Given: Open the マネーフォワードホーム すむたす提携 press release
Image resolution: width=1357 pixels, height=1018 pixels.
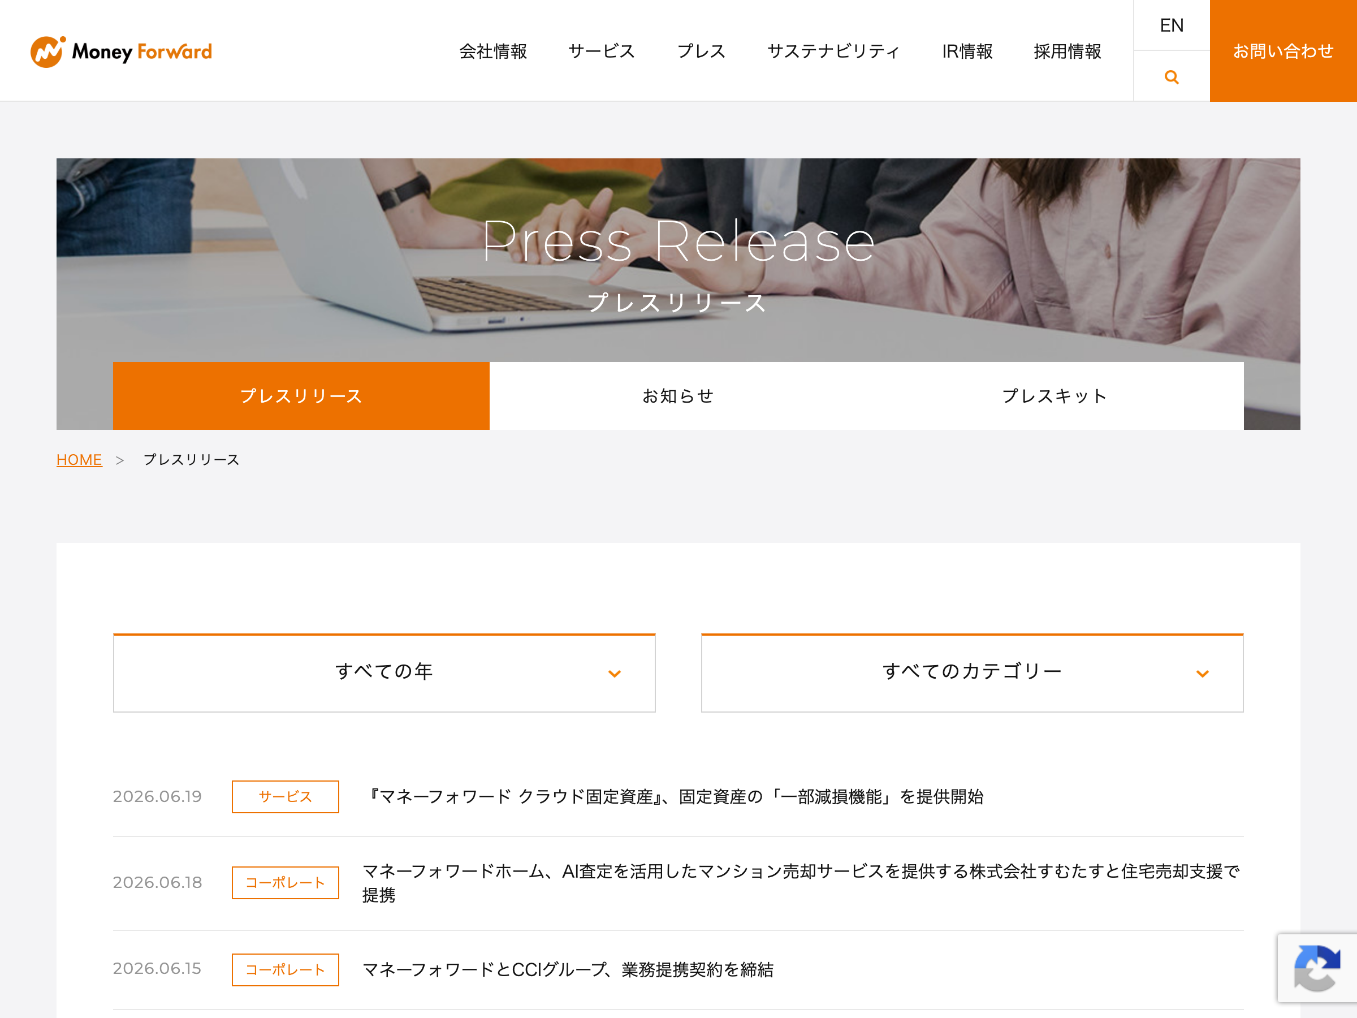Looking at the screenshot, I should (801, 883).
